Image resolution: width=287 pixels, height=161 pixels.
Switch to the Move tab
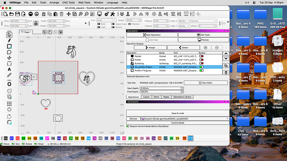pos(156,97)
